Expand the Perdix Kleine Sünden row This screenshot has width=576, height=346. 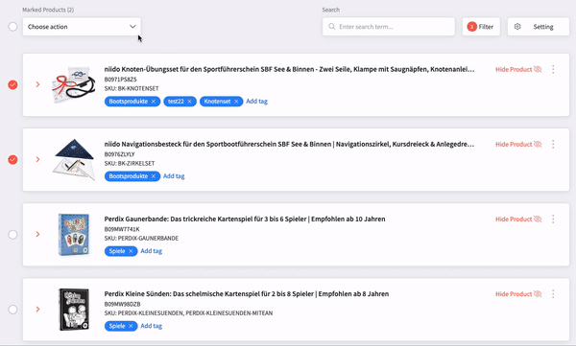tap(37, 309)
